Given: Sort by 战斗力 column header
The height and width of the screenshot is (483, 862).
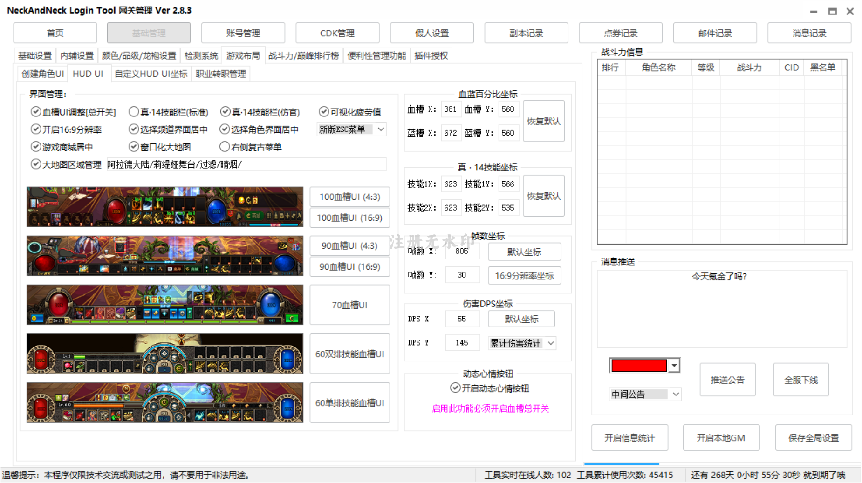Looking at the screenshot, I should tap(749, 68).
